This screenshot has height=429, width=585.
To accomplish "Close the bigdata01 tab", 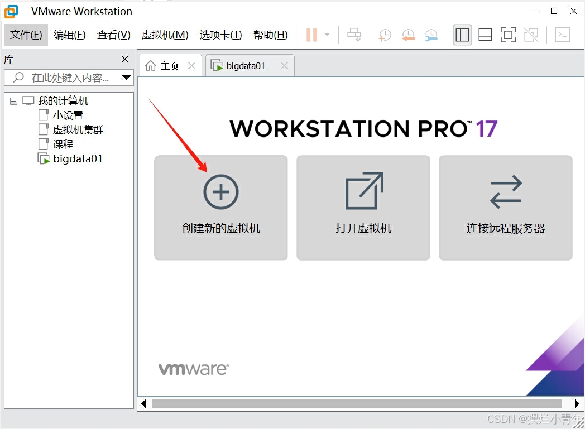I will coord(284,66).
